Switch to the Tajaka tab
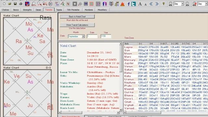Image resolution: width=208 pixels, height=117 pixels. tap(59, 10)
